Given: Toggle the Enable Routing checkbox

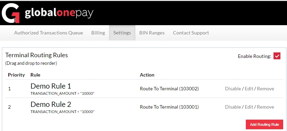Looking at the screenshot, I should [x=277, y=56].
